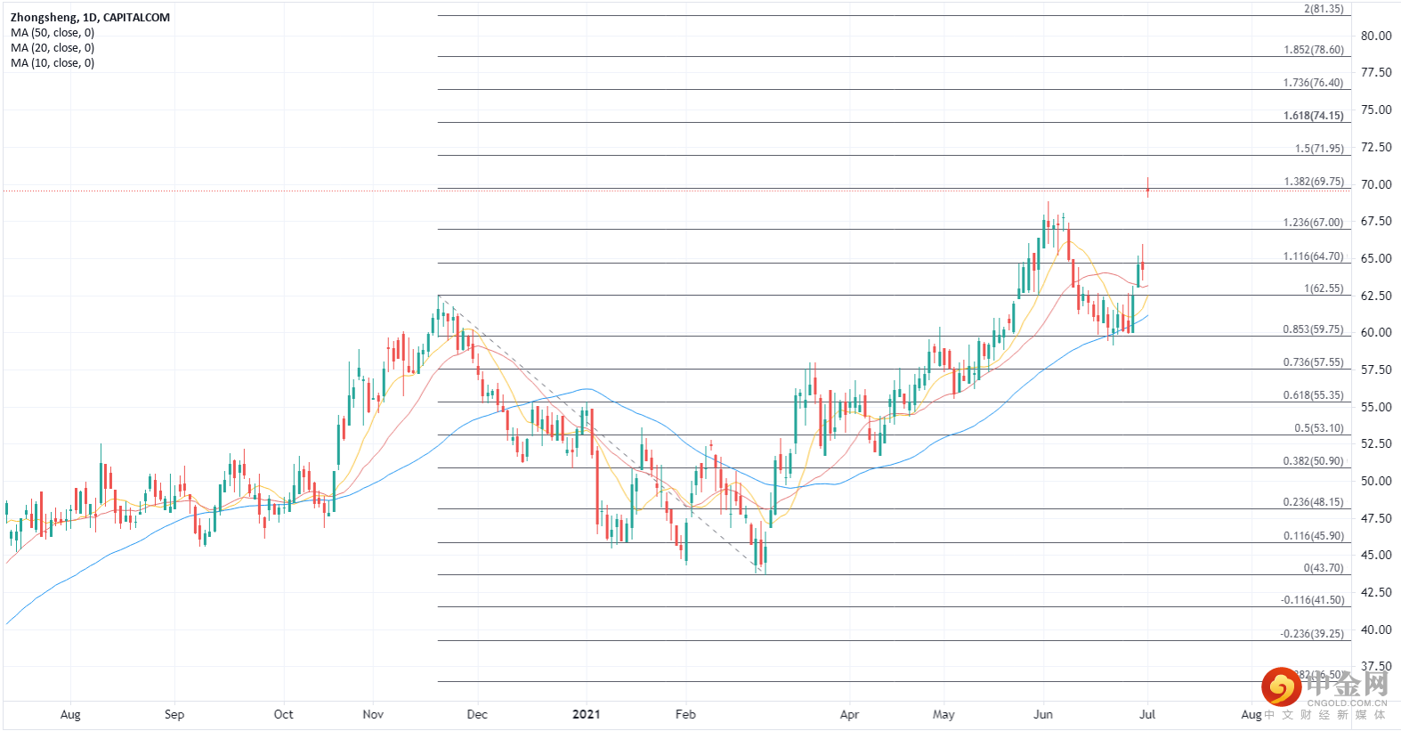
Task: Click 45.00 on the price scale
Action: [1376, 555]
